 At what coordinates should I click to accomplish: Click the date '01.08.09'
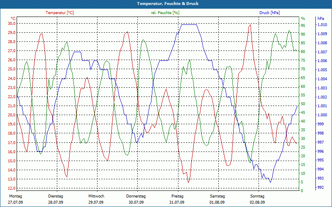pyautogui.click(x=217, y=202)
